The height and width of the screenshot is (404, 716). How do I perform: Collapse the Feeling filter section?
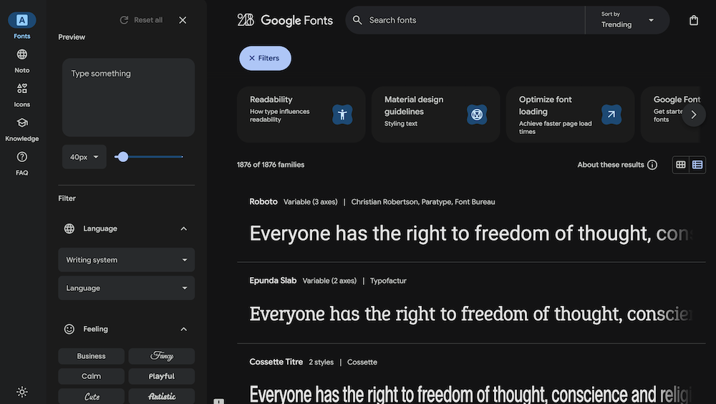183,329
